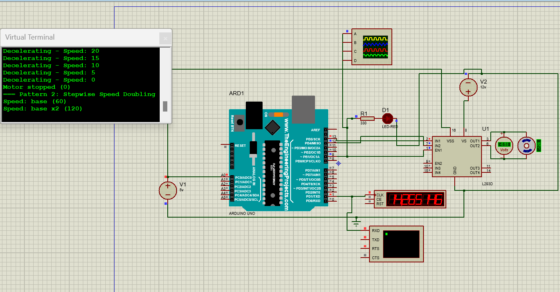This screenshot has width=560, height=292.
Task: Click the 'Speed: base (60)' terminal line
Action: [x=34, y=101]
